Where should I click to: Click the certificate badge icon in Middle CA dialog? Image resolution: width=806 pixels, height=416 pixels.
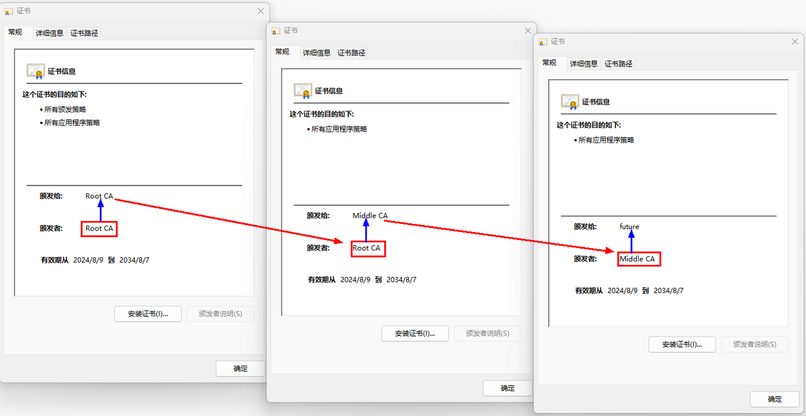click(x=302, y=91)
